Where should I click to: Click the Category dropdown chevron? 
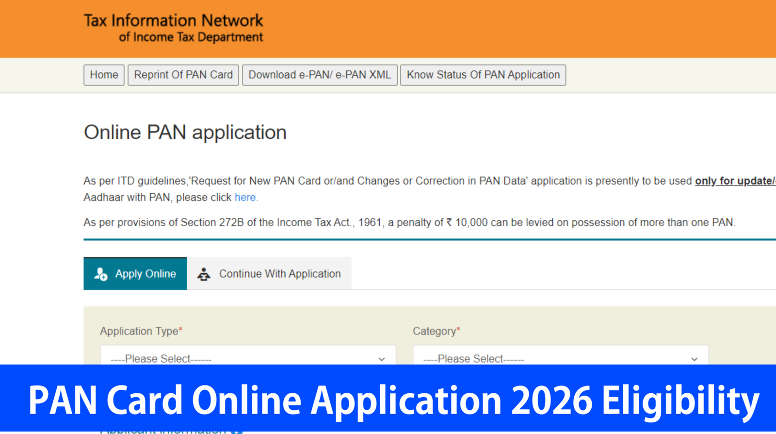695,359
